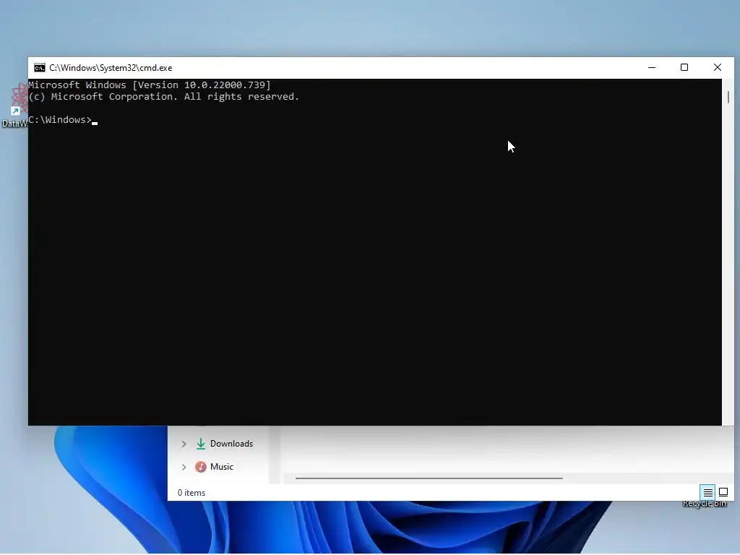Maximize the cmd.exe window
The image size is (740, 555).
click(684, 68)
